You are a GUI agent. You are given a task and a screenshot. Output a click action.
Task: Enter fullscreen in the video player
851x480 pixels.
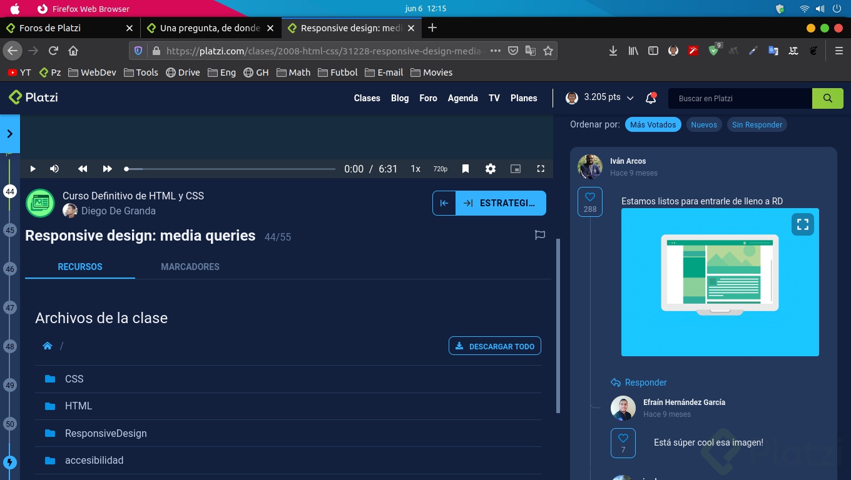coord(541,169)
